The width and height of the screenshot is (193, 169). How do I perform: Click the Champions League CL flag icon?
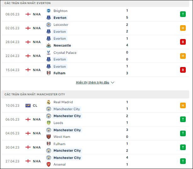(x=28, y=105)
